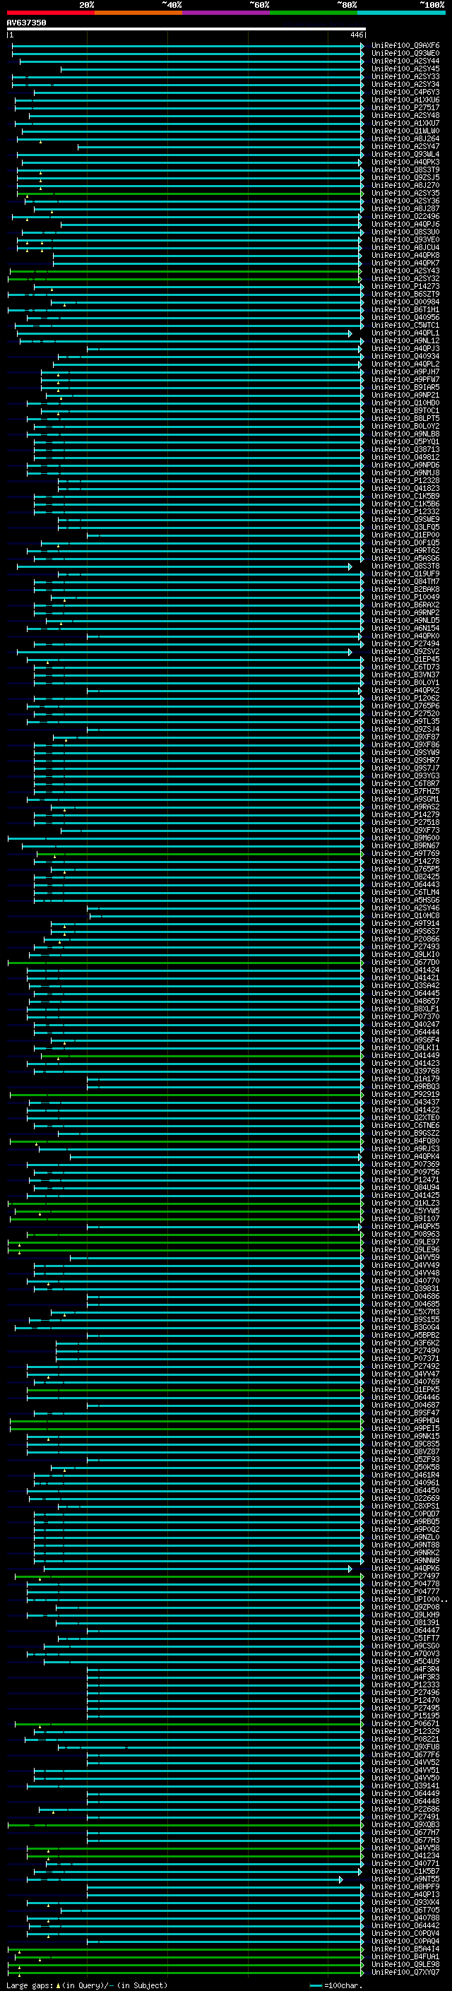452x1991 pixels.
Task: Click the red 20% identity legend segment
Action: [50, 13]
